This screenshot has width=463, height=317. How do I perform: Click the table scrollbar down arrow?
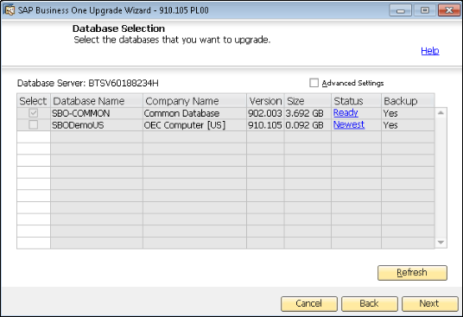pos(441,243)
